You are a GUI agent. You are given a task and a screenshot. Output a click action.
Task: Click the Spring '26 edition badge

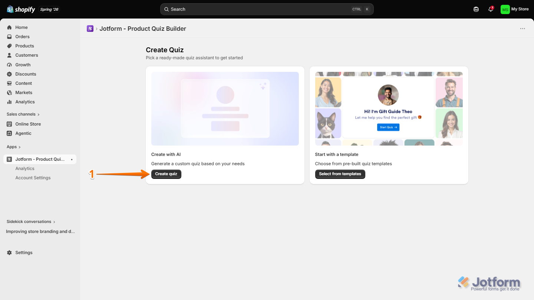point(49,9)
